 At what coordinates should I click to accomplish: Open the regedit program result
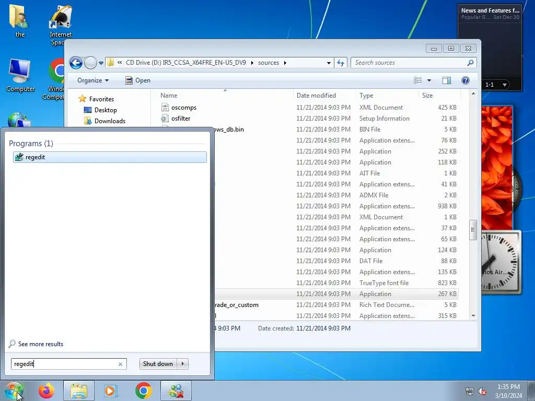110,157
